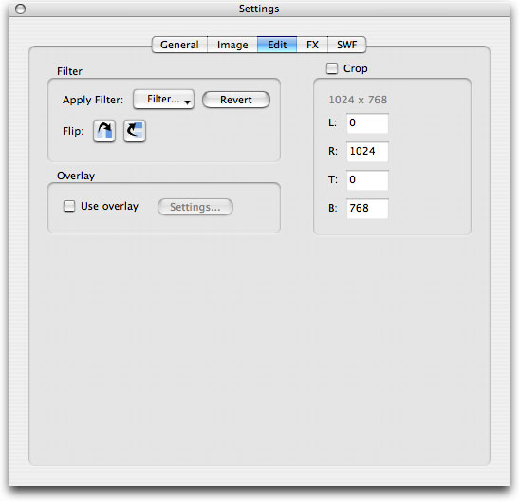
Task: Click the flip horizontal icon button
Action: pos(104,131)
